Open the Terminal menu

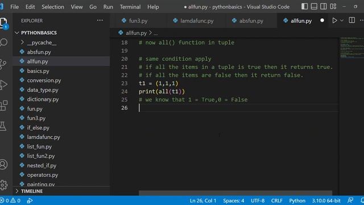[x=130, y=7]
